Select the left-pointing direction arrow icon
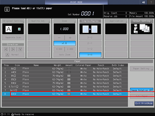This screenshot has width=155, height=116. pyautogui.click(x=6, y=49)
